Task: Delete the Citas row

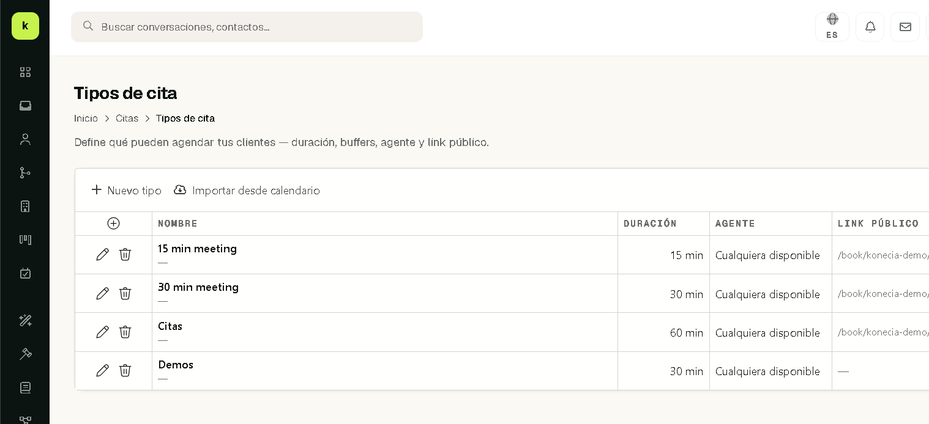Action: click(x=125, y=332)
